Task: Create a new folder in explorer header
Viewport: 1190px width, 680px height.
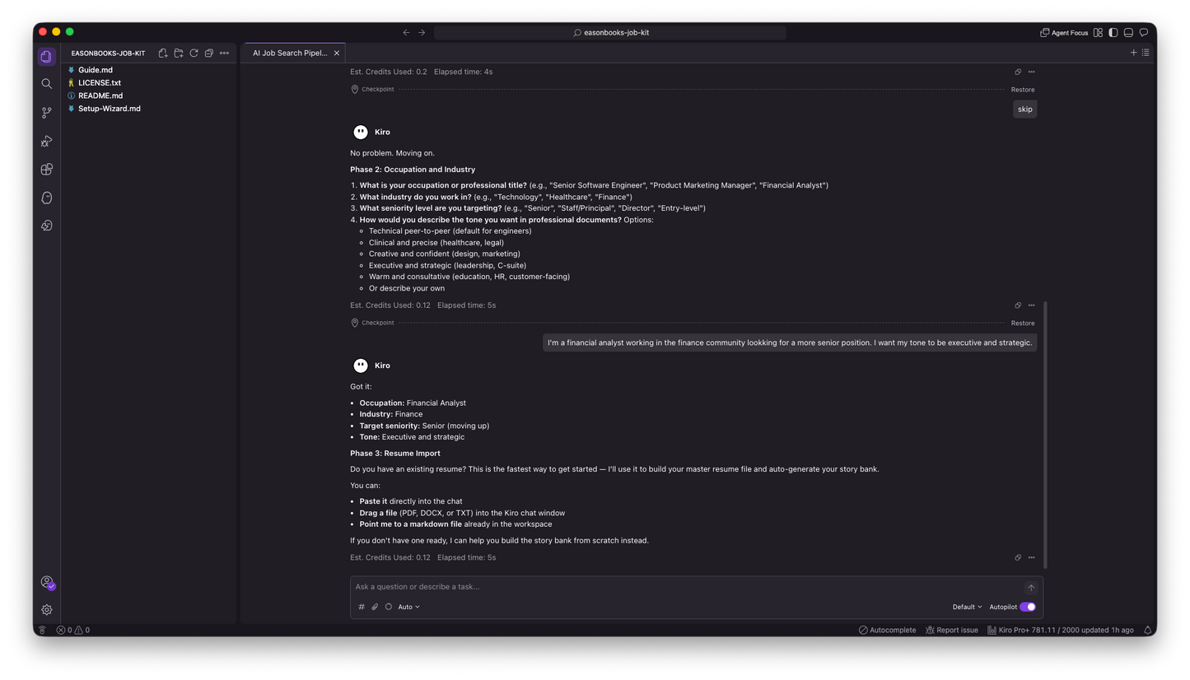Action: pyautogui.click(x=179, y=54)
